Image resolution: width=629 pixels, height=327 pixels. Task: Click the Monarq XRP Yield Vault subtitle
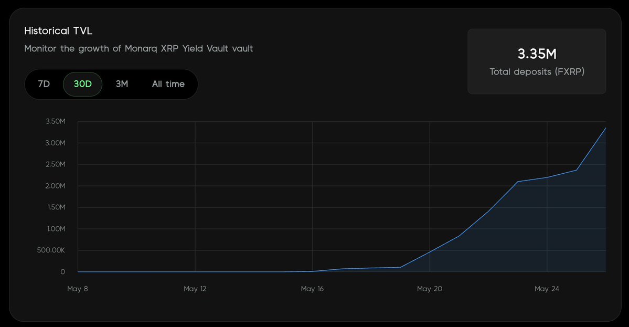coord(138,48)
